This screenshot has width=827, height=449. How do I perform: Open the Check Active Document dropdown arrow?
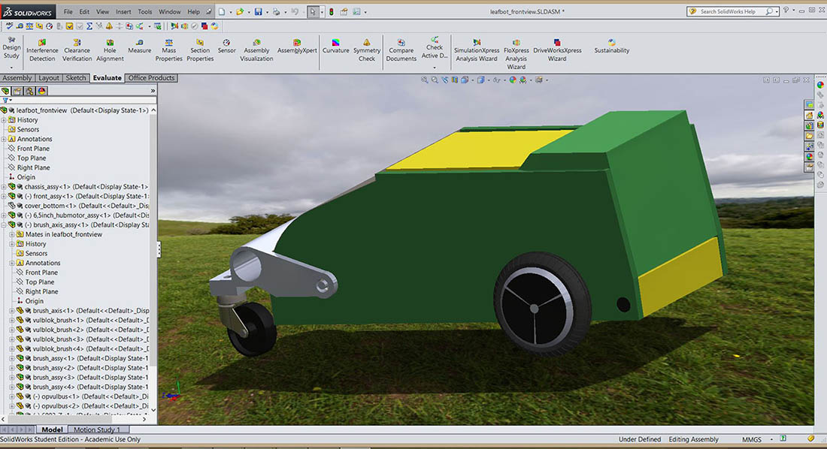coord(434,68)
